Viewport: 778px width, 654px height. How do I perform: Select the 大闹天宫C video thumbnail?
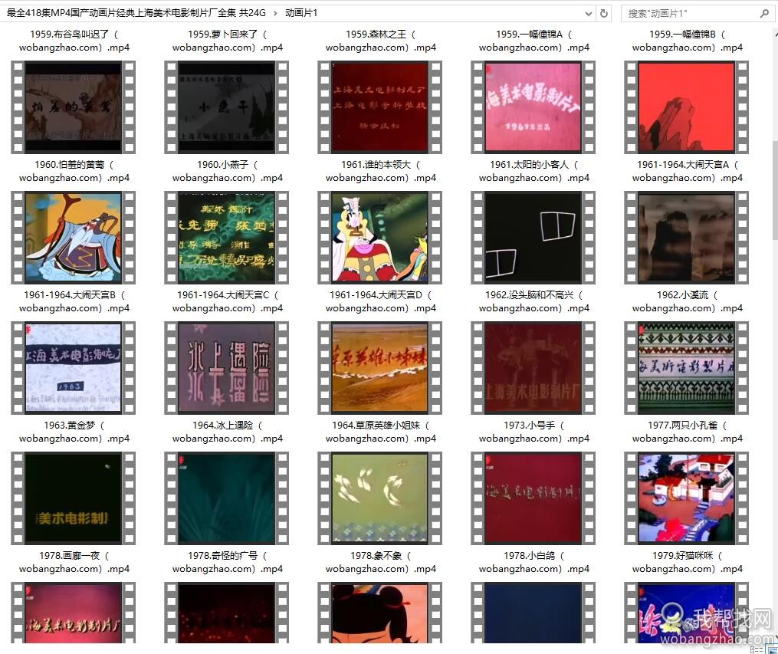[227, 237]
